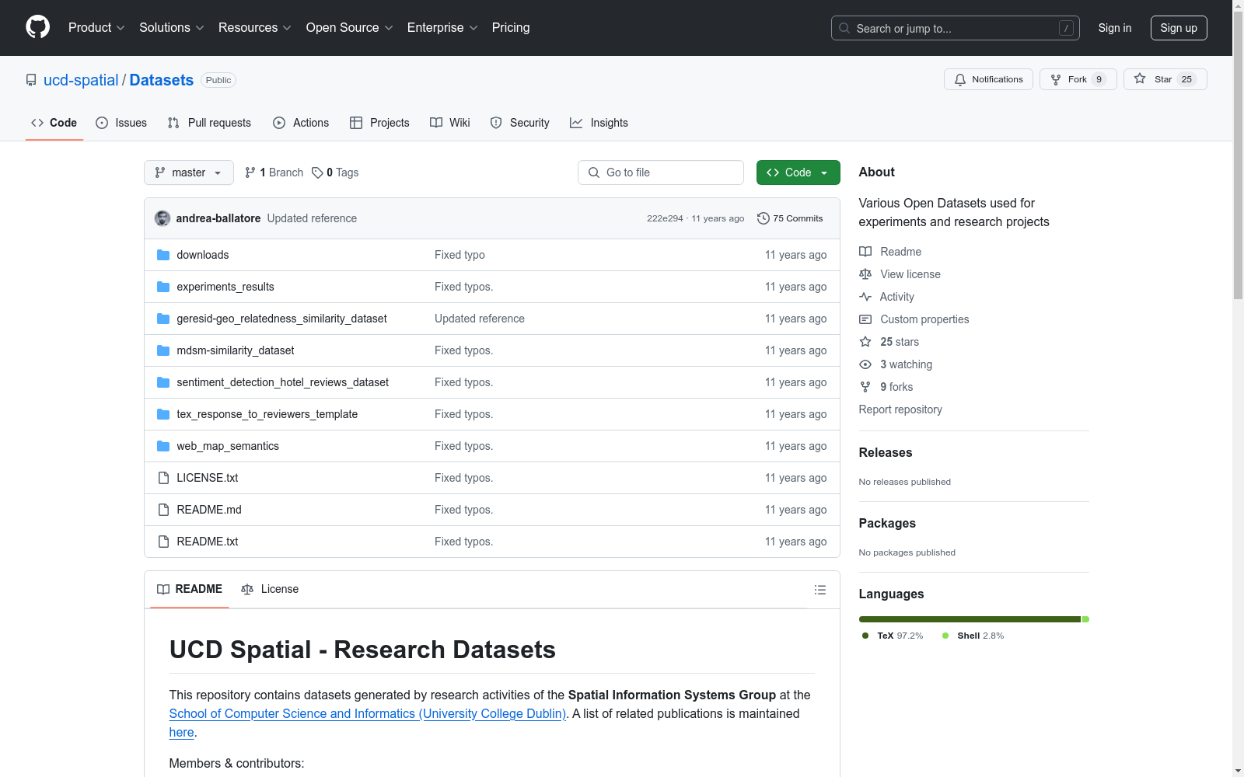Open the README outline list icon
Screen dimensions: 1244x777
820,590
